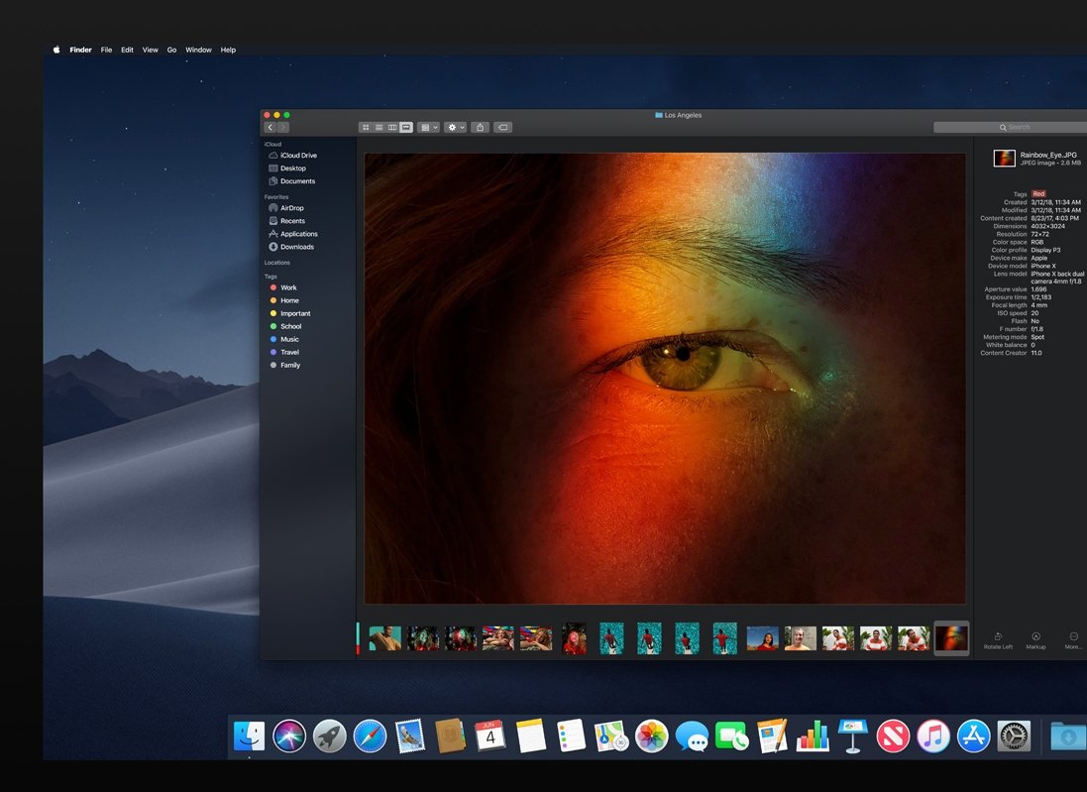
Task: Open Desktop in the sidebar
Action: click(287, 169)
